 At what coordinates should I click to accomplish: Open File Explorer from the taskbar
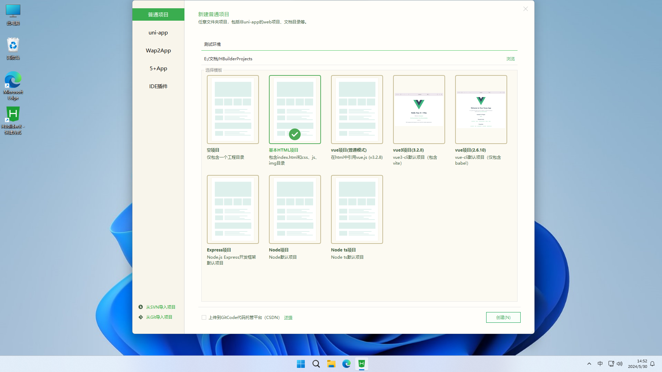(331, 364)
